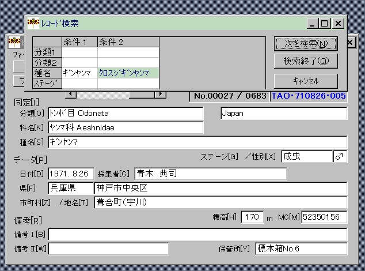Close the レコード検索 dialog with the X
This screenshot has width=365, height=271.
click(338, 24)
